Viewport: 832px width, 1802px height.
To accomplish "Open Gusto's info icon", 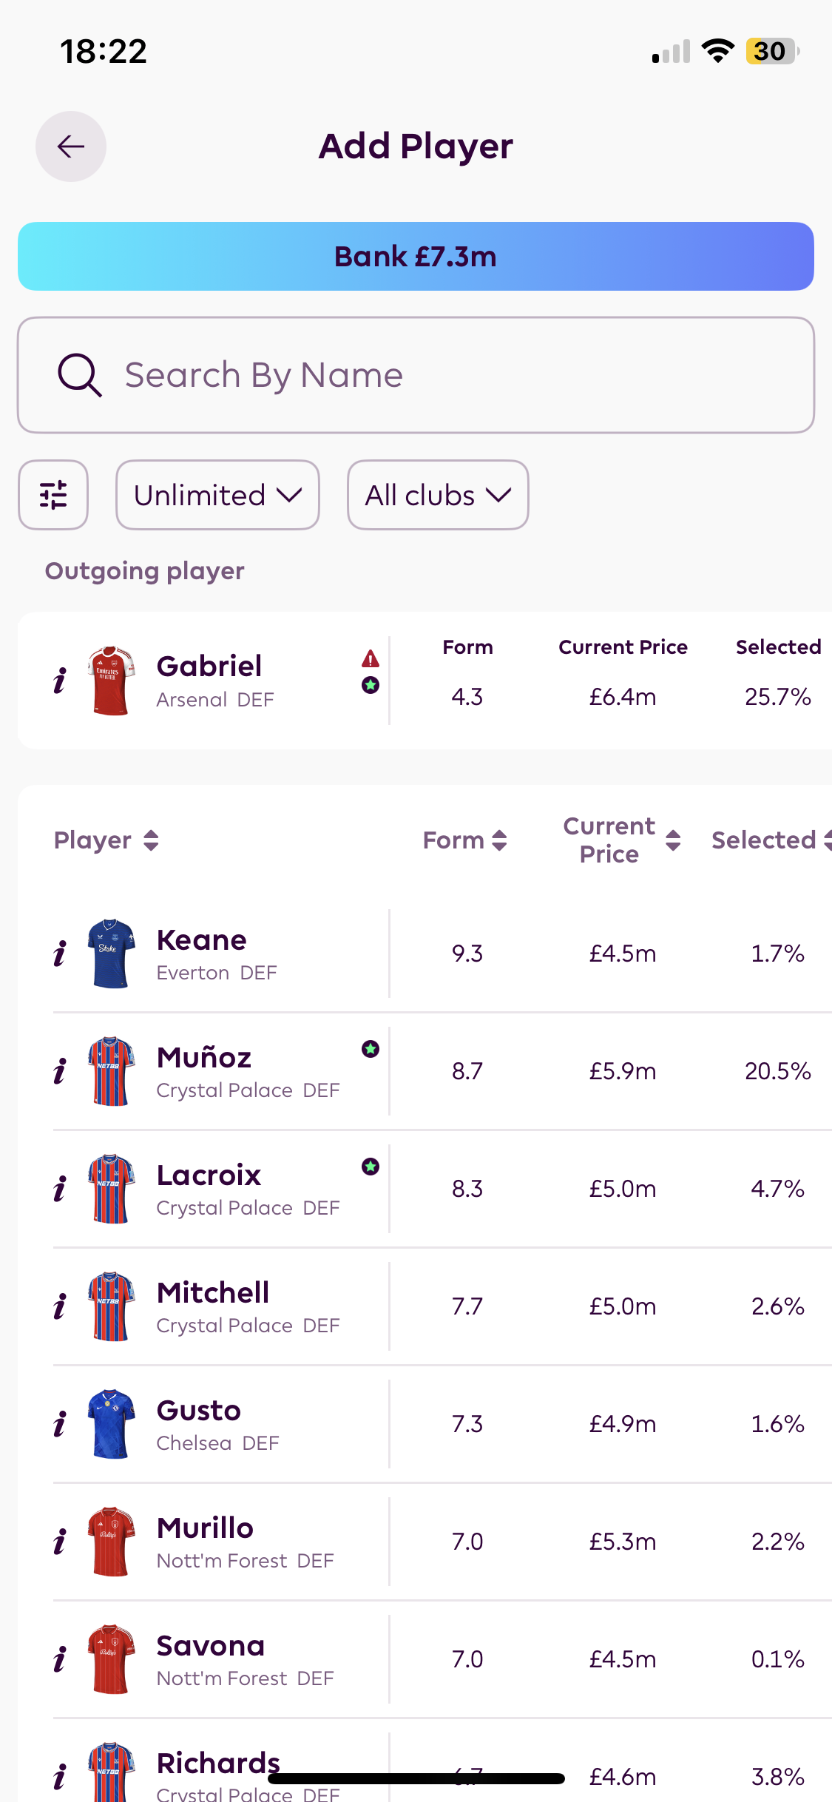I will 60,1424.
